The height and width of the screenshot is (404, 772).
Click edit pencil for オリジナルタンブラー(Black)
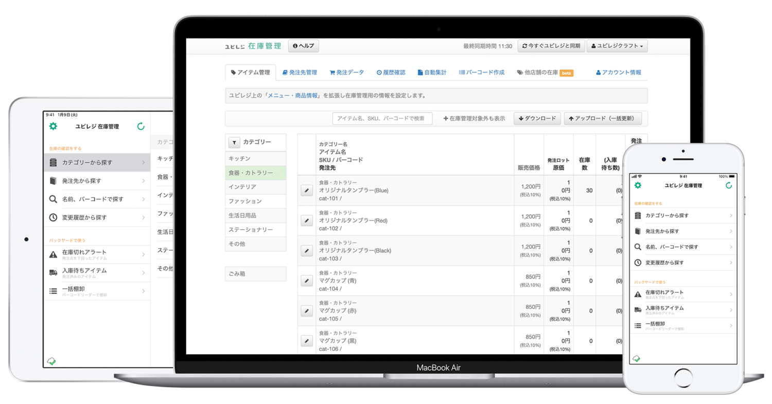307,251
